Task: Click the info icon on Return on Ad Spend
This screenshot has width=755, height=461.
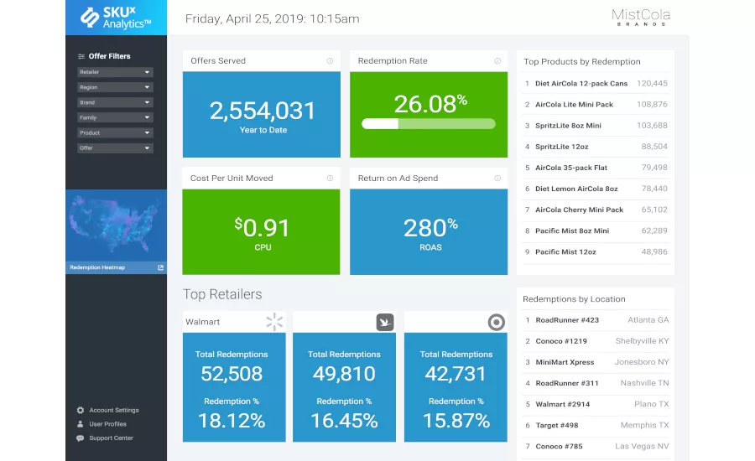Action: (x=497, y=178)
